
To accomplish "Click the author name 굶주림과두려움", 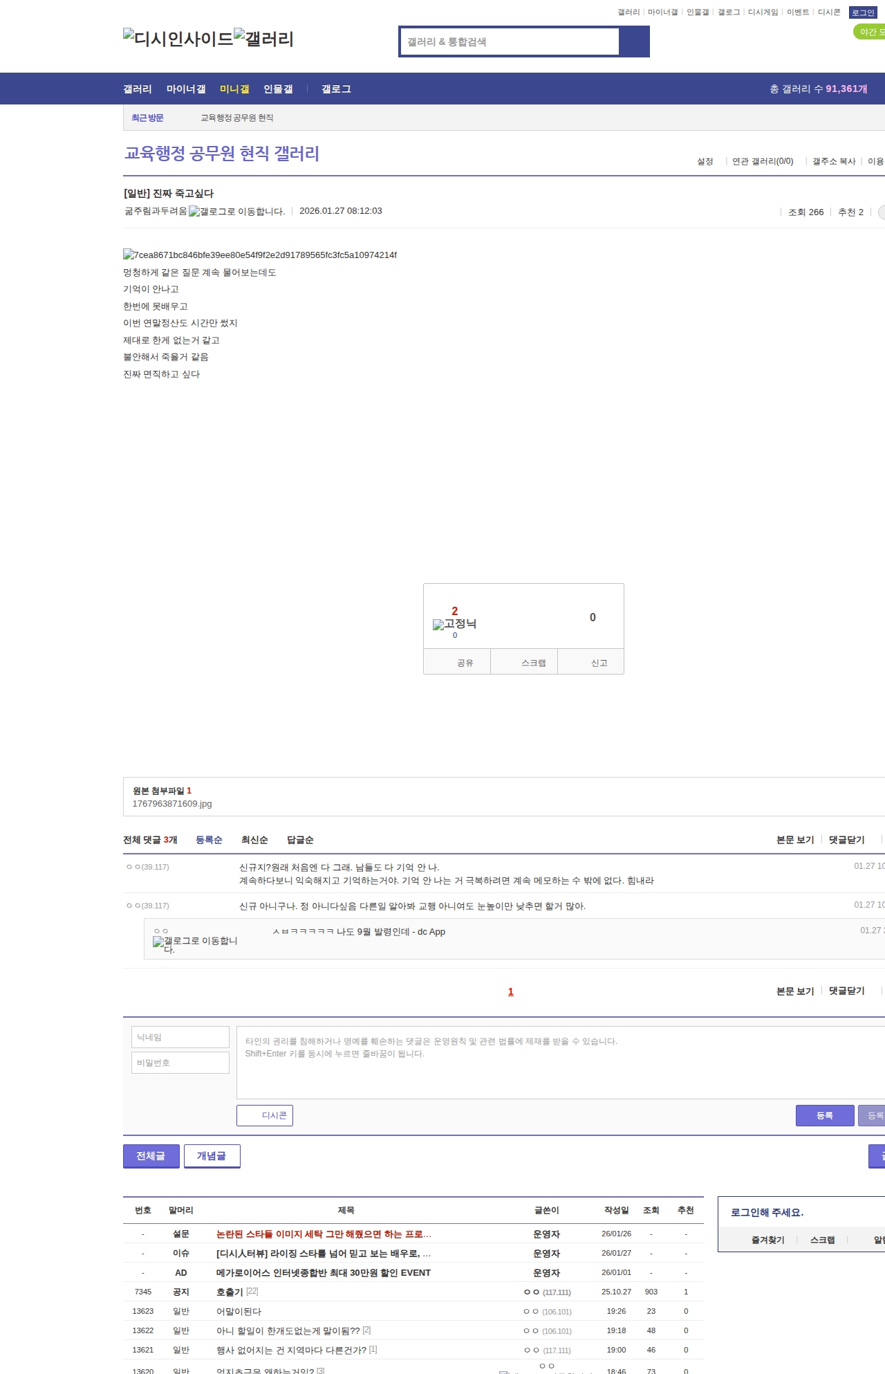I will click(156, 211).
